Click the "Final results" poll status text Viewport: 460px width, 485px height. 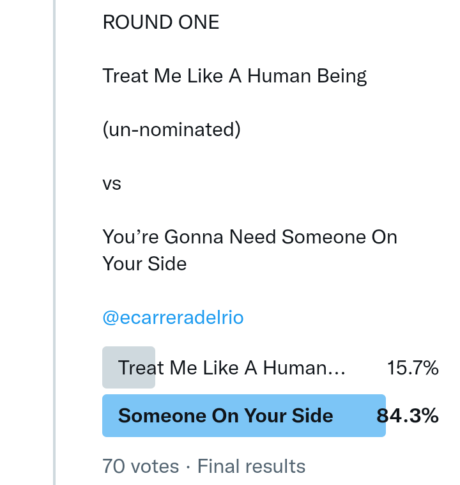(x=251, y=466)
